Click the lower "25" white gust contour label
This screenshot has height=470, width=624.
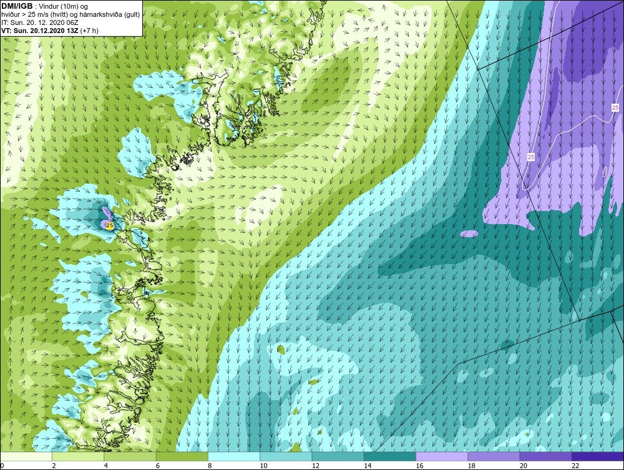point(531,157)
